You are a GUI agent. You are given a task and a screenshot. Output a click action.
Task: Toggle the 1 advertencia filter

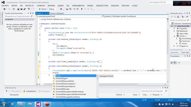(x=30, y=91)
